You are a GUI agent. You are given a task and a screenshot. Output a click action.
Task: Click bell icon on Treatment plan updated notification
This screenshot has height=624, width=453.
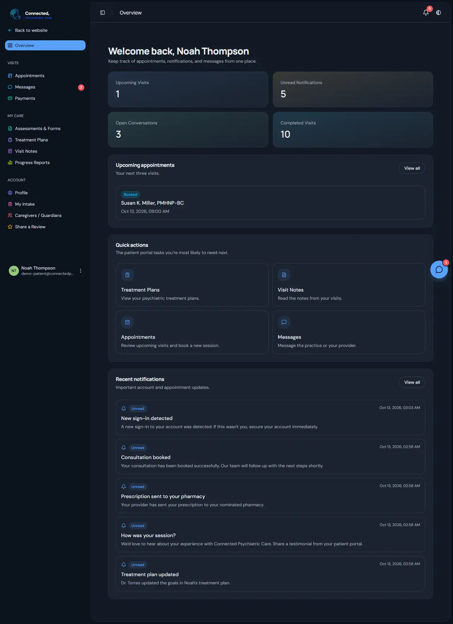click(124, 565)
